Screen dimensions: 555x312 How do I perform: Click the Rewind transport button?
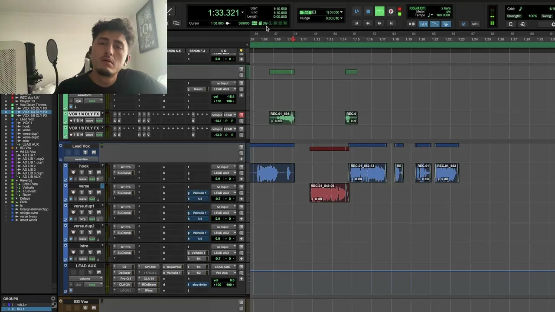pyautogui.click(x=368, y=23)
